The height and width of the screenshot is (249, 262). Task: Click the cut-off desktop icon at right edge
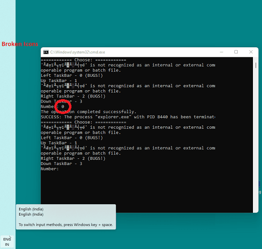260,187
